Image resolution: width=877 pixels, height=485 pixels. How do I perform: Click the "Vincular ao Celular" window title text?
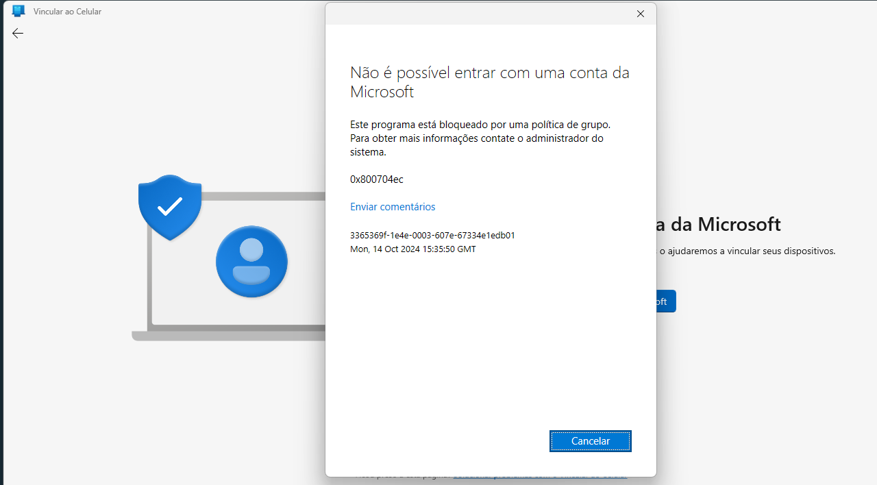point(67,12)
